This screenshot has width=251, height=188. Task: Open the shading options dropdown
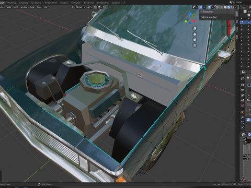pyautogui.click(x=236, y=7)
